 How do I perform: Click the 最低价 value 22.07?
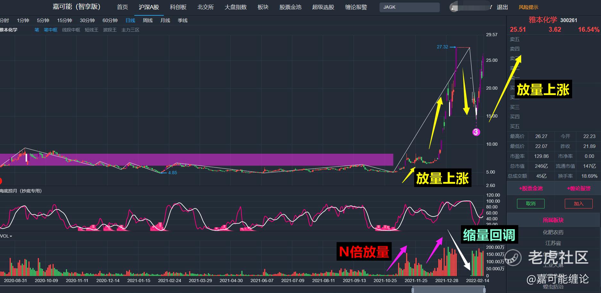pyautogui.click(x=541, y=146)
